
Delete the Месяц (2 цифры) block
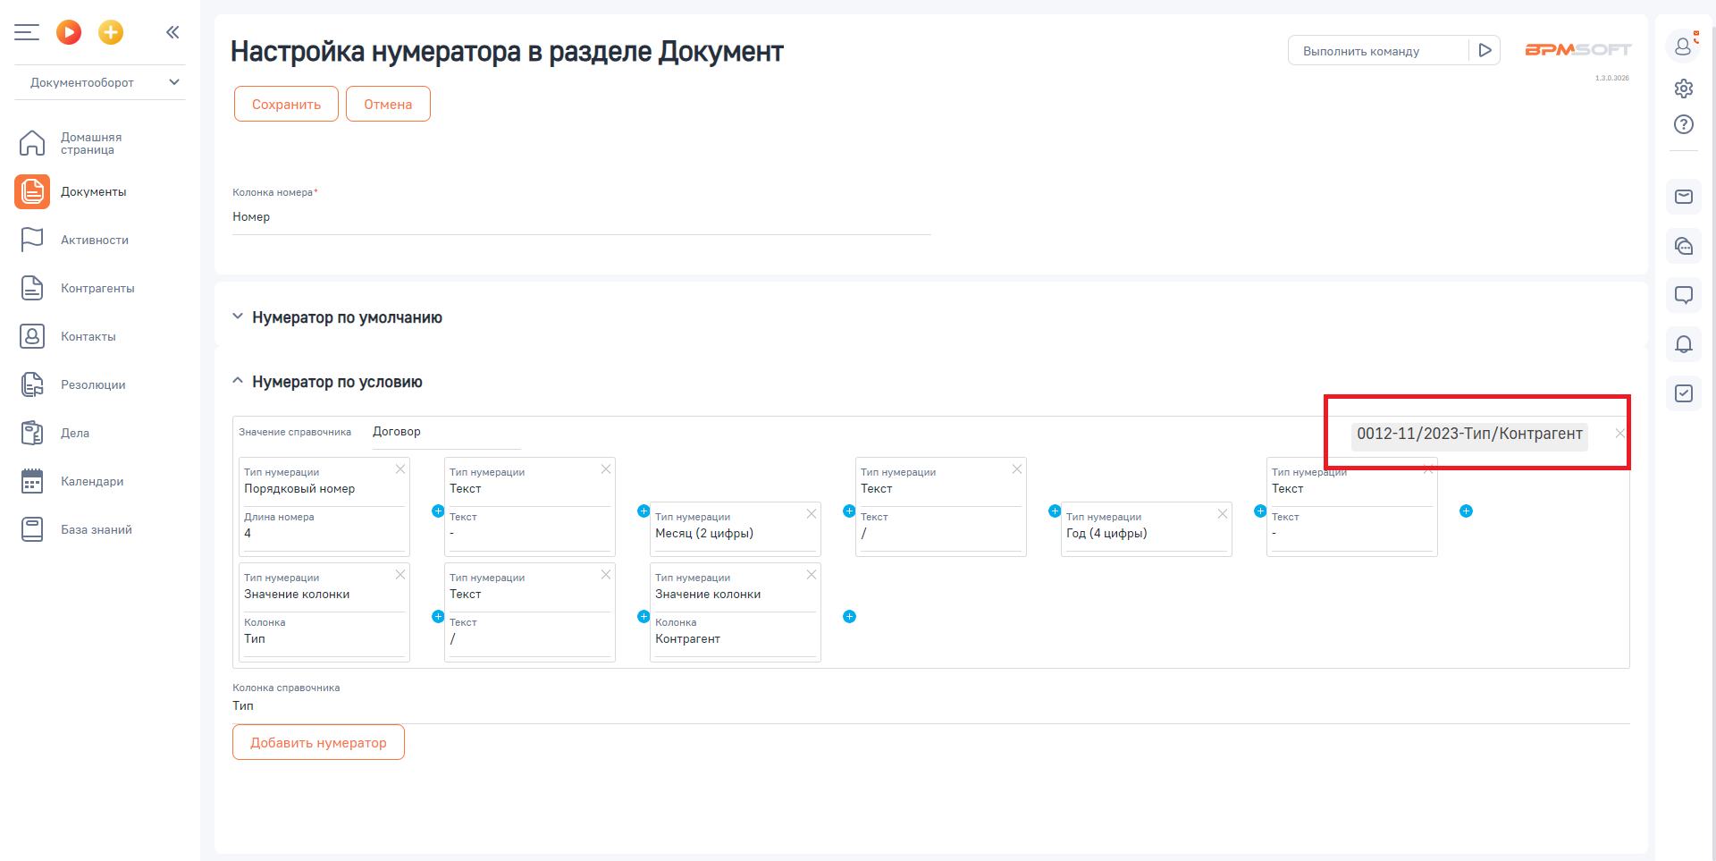pos(812,514)
